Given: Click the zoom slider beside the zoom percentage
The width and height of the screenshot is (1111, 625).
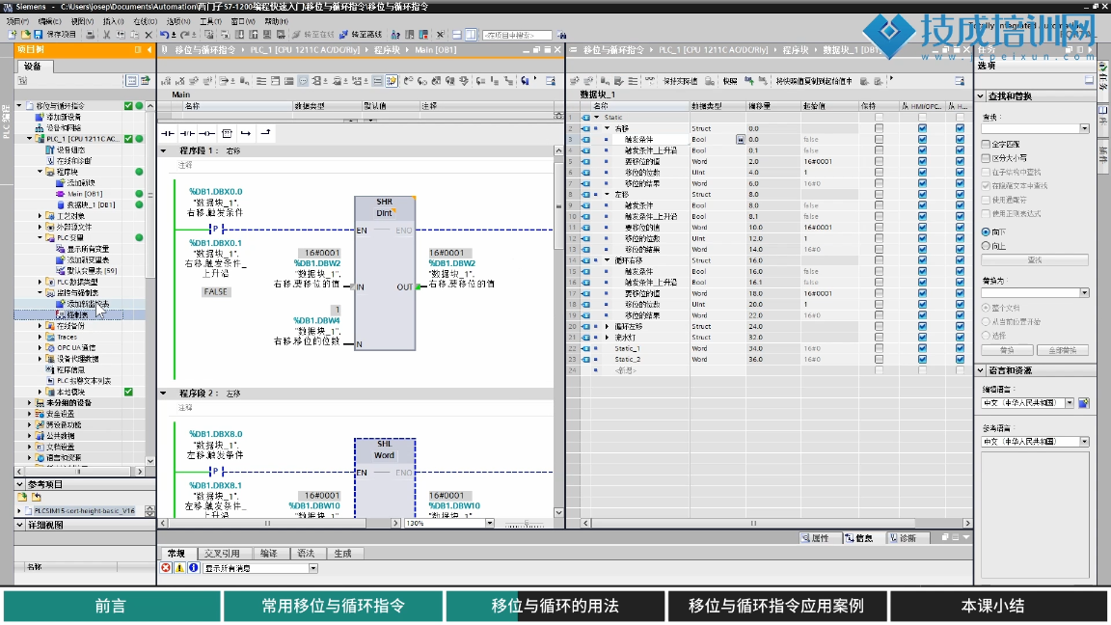Looking at the screenshot, I should coord(525,523).
